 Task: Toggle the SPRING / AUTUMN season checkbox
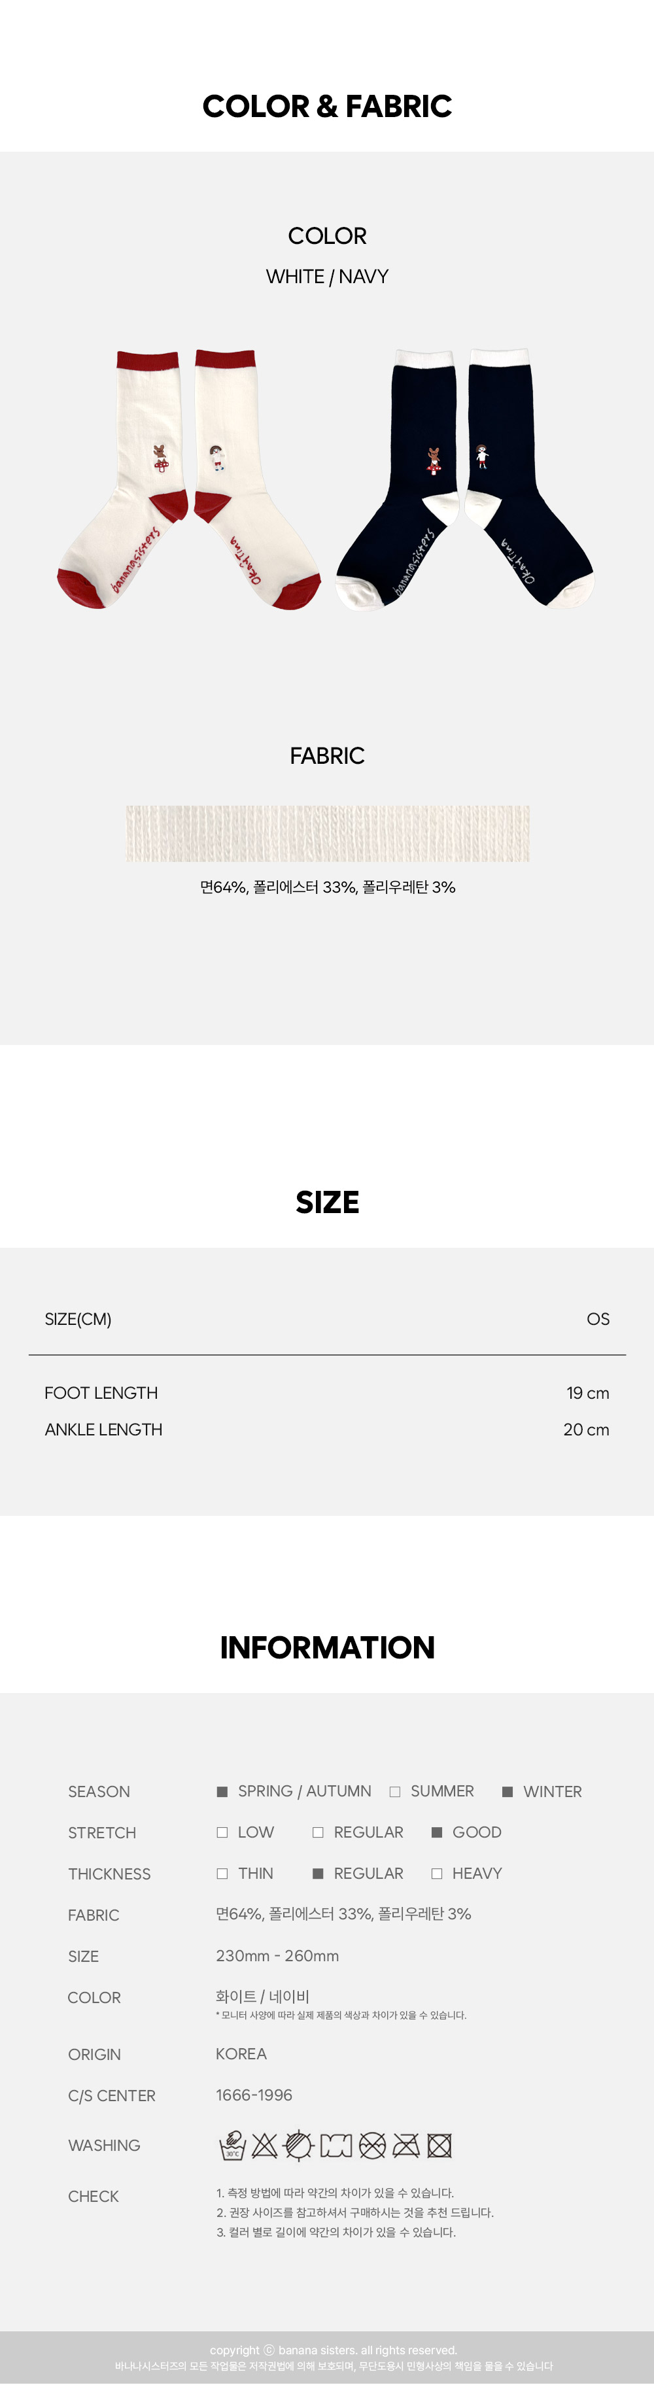pos(222,1792)
